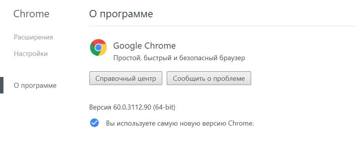Open the Расширения page in sidebar
Image resolution: width=357 pixels, height=162 pixels.
point(33,37)
